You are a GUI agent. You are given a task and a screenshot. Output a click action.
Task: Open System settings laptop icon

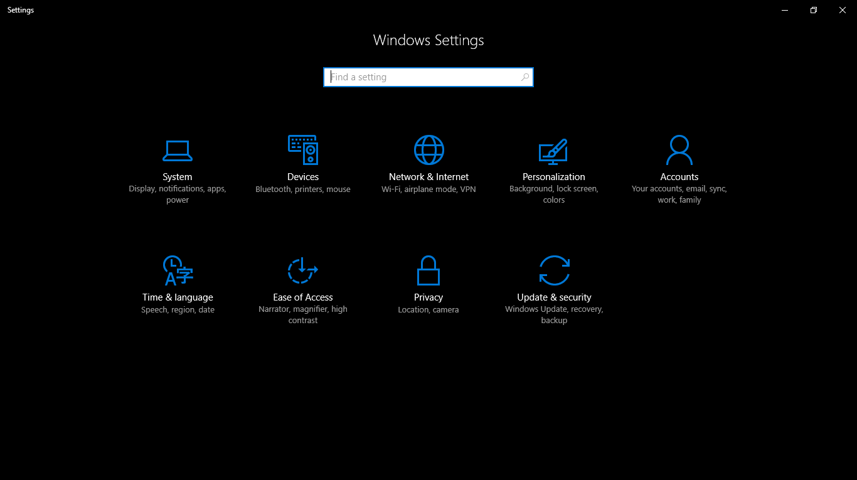(178, 151)
